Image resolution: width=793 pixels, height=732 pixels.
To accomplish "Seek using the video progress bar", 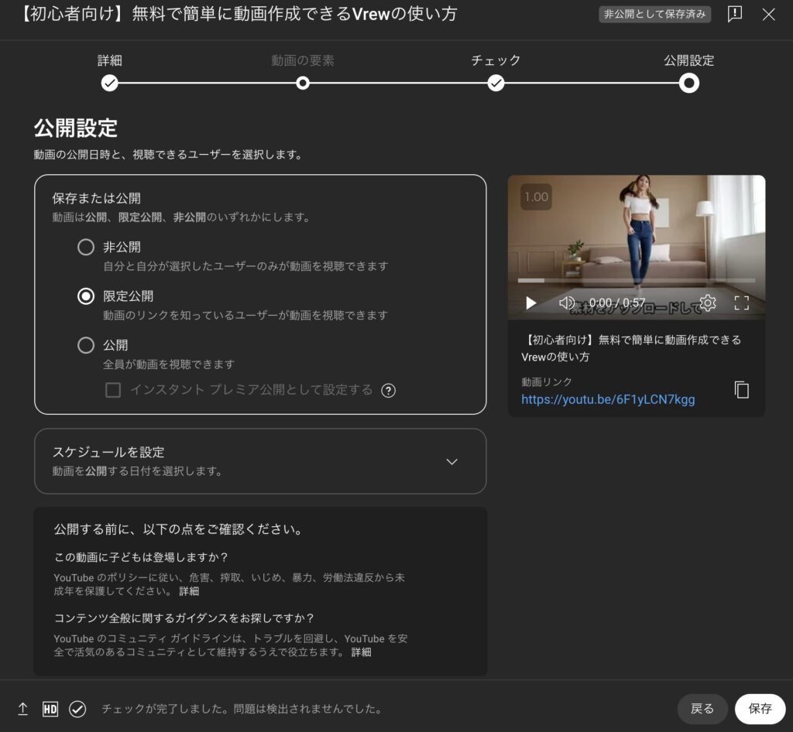I will [637, 280].
